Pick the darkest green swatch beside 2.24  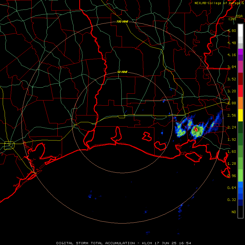click(240, 127)
